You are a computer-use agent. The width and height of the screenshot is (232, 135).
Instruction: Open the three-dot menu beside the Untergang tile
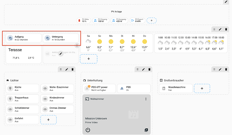click(x=77, y=46)
